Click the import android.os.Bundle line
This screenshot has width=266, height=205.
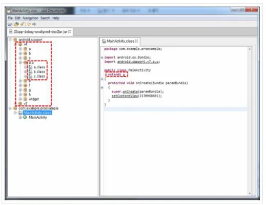128,58
